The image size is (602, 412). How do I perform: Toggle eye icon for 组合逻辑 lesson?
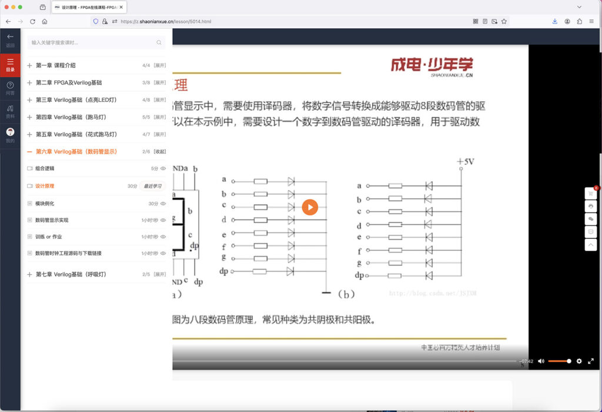tap(163, 168)
